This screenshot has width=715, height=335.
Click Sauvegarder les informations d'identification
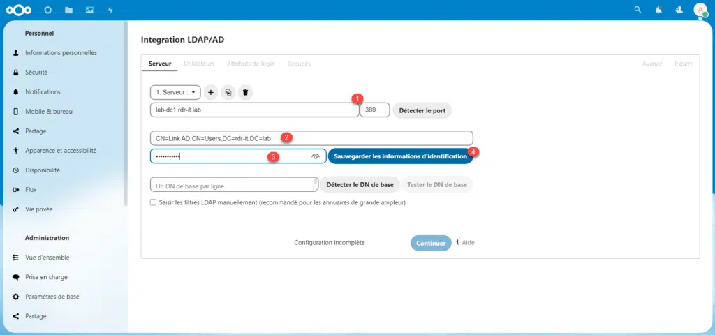[x=400, y=156]
